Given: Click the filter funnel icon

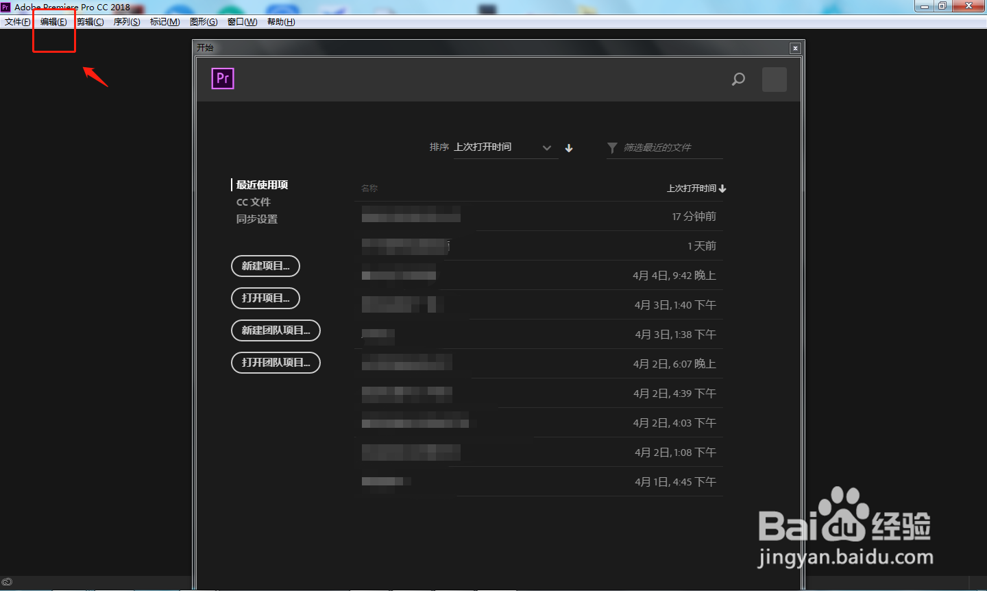Looking at the screenshot, I should pyautogui.click(x=612, y=147).
